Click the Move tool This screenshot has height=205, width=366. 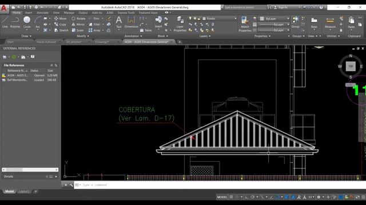(x=61, y=18)
